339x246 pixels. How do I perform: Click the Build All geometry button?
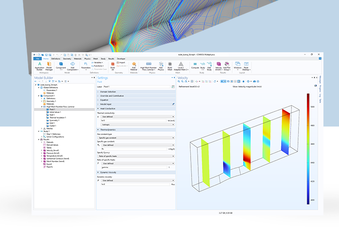[113, 66]
